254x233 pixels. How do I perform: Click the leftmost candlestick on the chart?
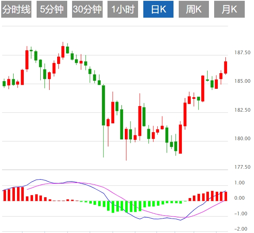(x=4, y=84)
